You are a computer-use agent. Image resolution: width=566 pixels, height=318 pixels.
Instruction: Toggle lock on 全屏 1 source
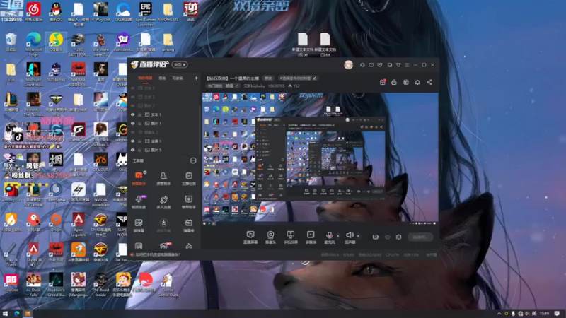click(139, 141)
